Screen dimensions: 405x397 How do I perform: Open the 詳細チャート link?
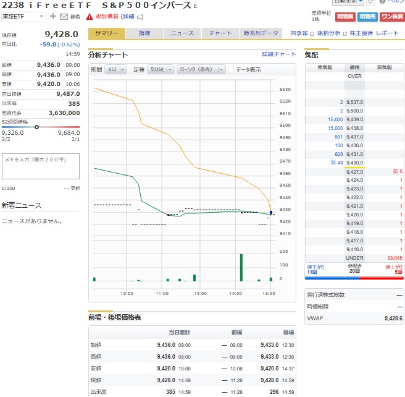[278, 54]
